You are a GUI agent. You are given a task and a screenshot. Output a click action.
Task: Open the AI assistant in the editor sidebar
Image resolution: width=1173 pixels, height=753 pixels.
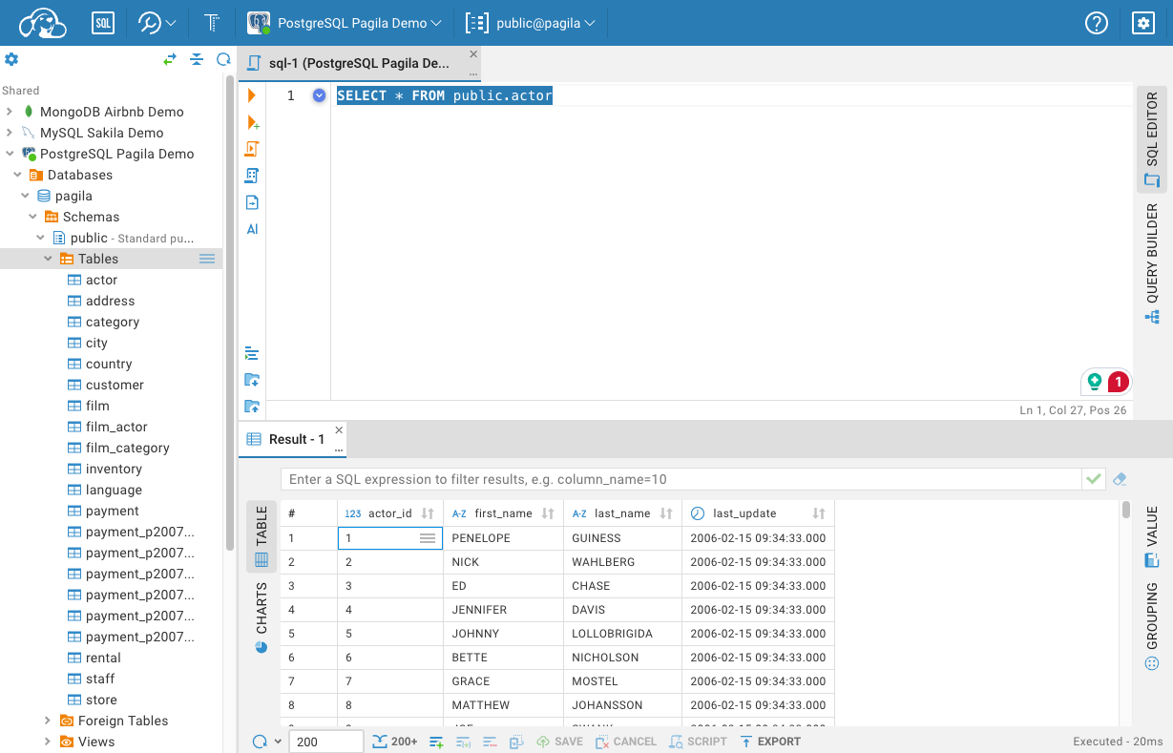252,229
